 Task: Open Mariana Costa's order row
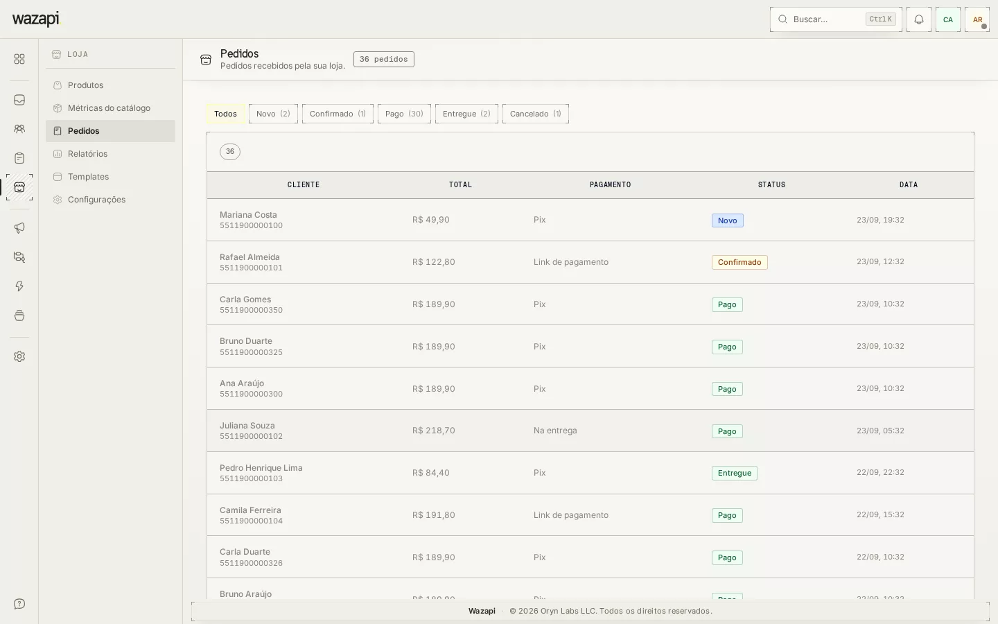pos(590,220)
